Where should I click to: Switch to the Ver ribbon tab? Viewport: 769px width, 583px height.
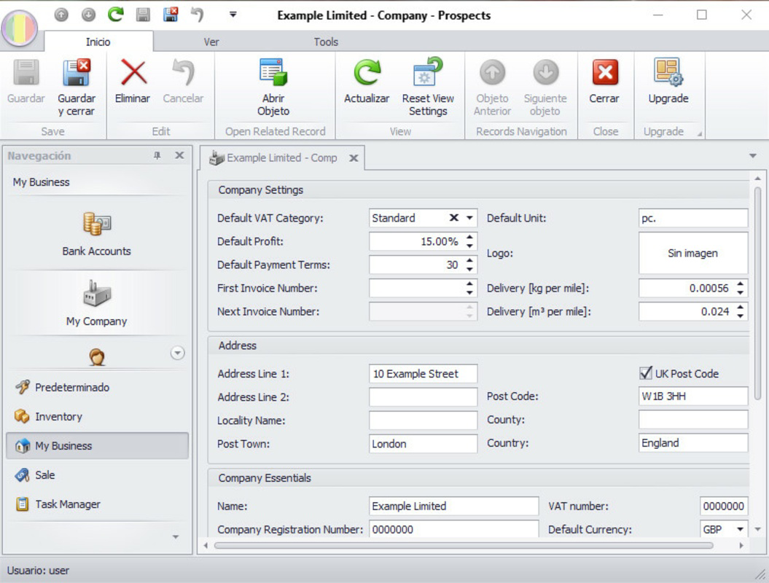click(210, 42)
